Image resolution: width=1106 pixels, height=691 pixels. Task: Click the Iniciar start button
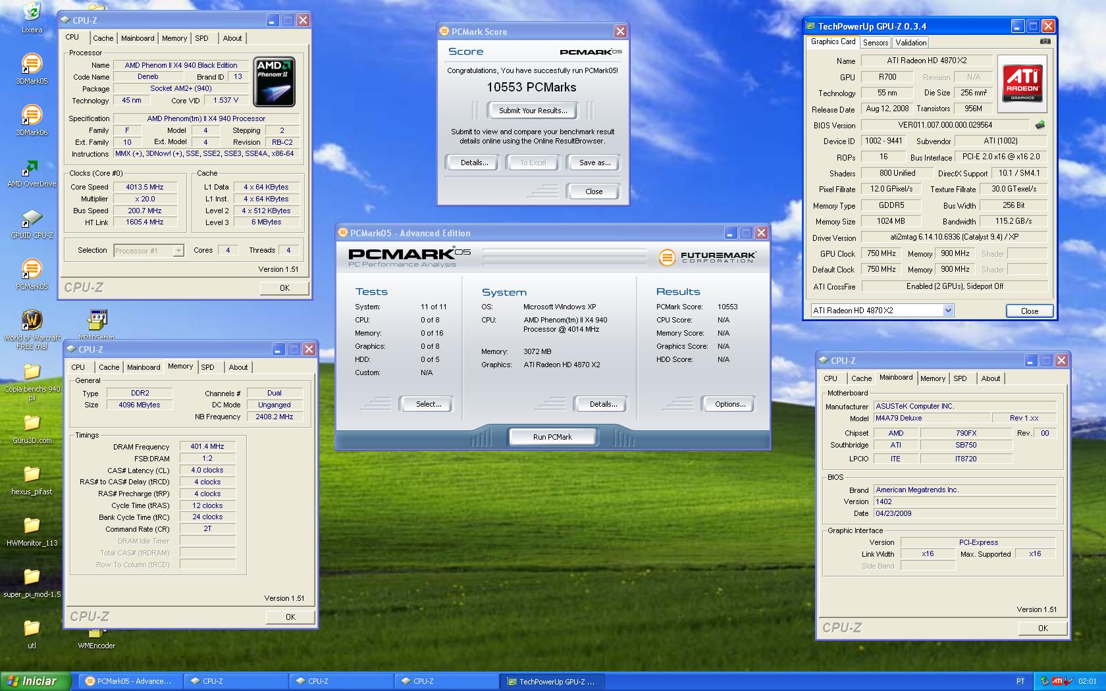35,681
